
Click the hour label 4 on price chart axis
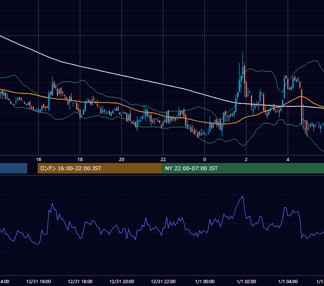click(288, 159)
